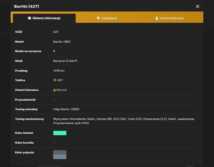The image size is (214, 167).
Task: Click the info icon on Główne informacje
Action: pos(29,18)
